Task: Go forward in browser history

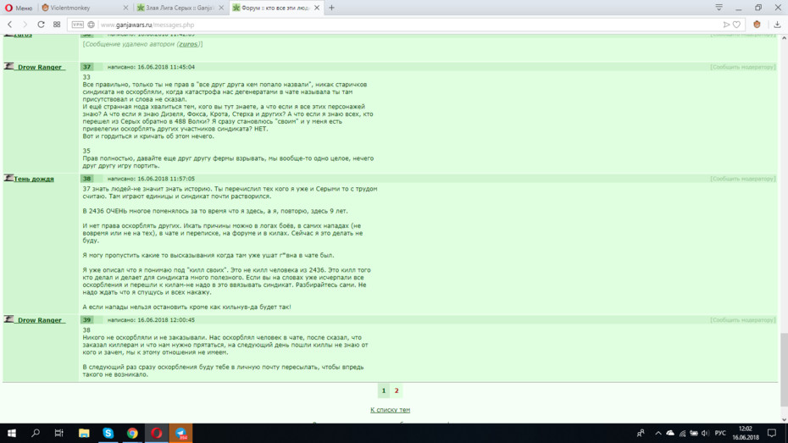Action: [25, 25]
